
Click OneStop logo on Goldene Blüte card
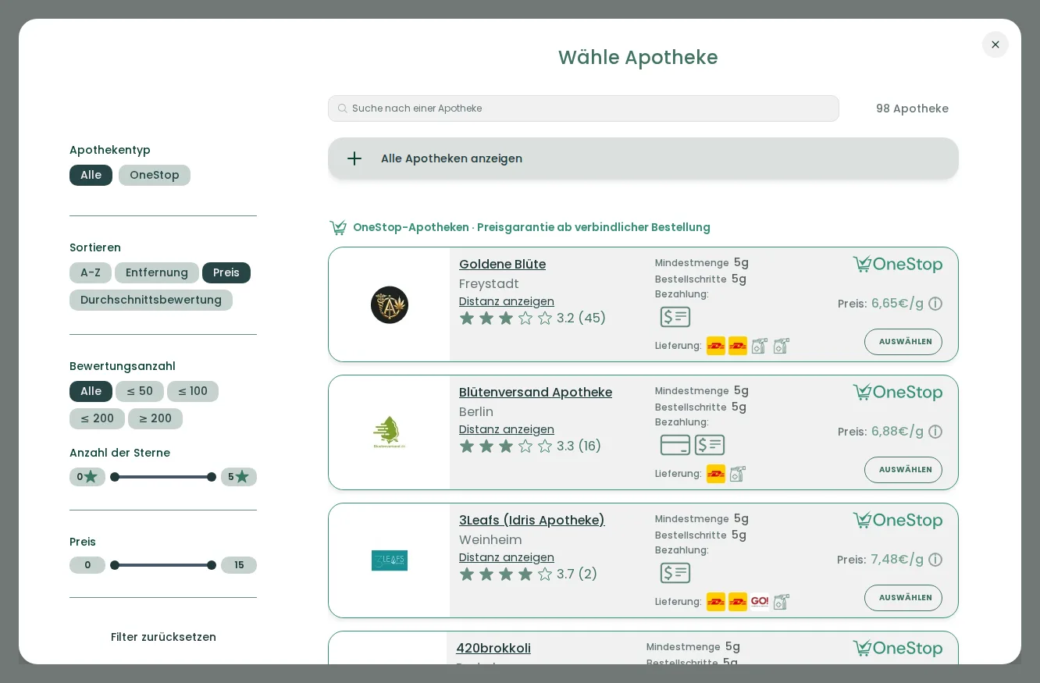897,265
